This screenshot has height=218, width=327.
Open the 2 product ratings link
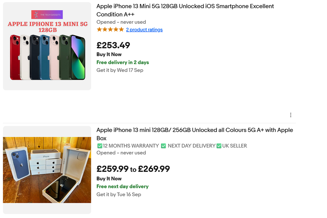tap(144, 30)
